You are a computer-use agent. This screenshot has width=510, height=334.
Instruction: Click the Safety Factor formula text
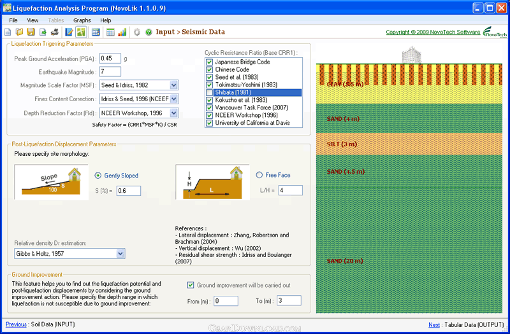(135, 125)
